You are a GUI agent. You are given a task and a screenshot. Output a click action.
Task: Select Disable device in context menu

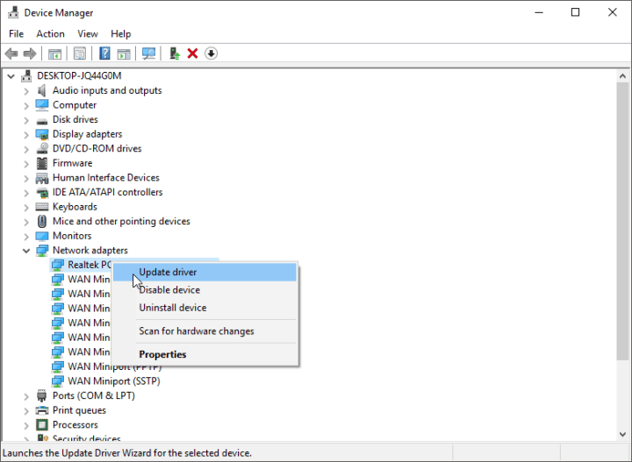[x=169, y=290]
